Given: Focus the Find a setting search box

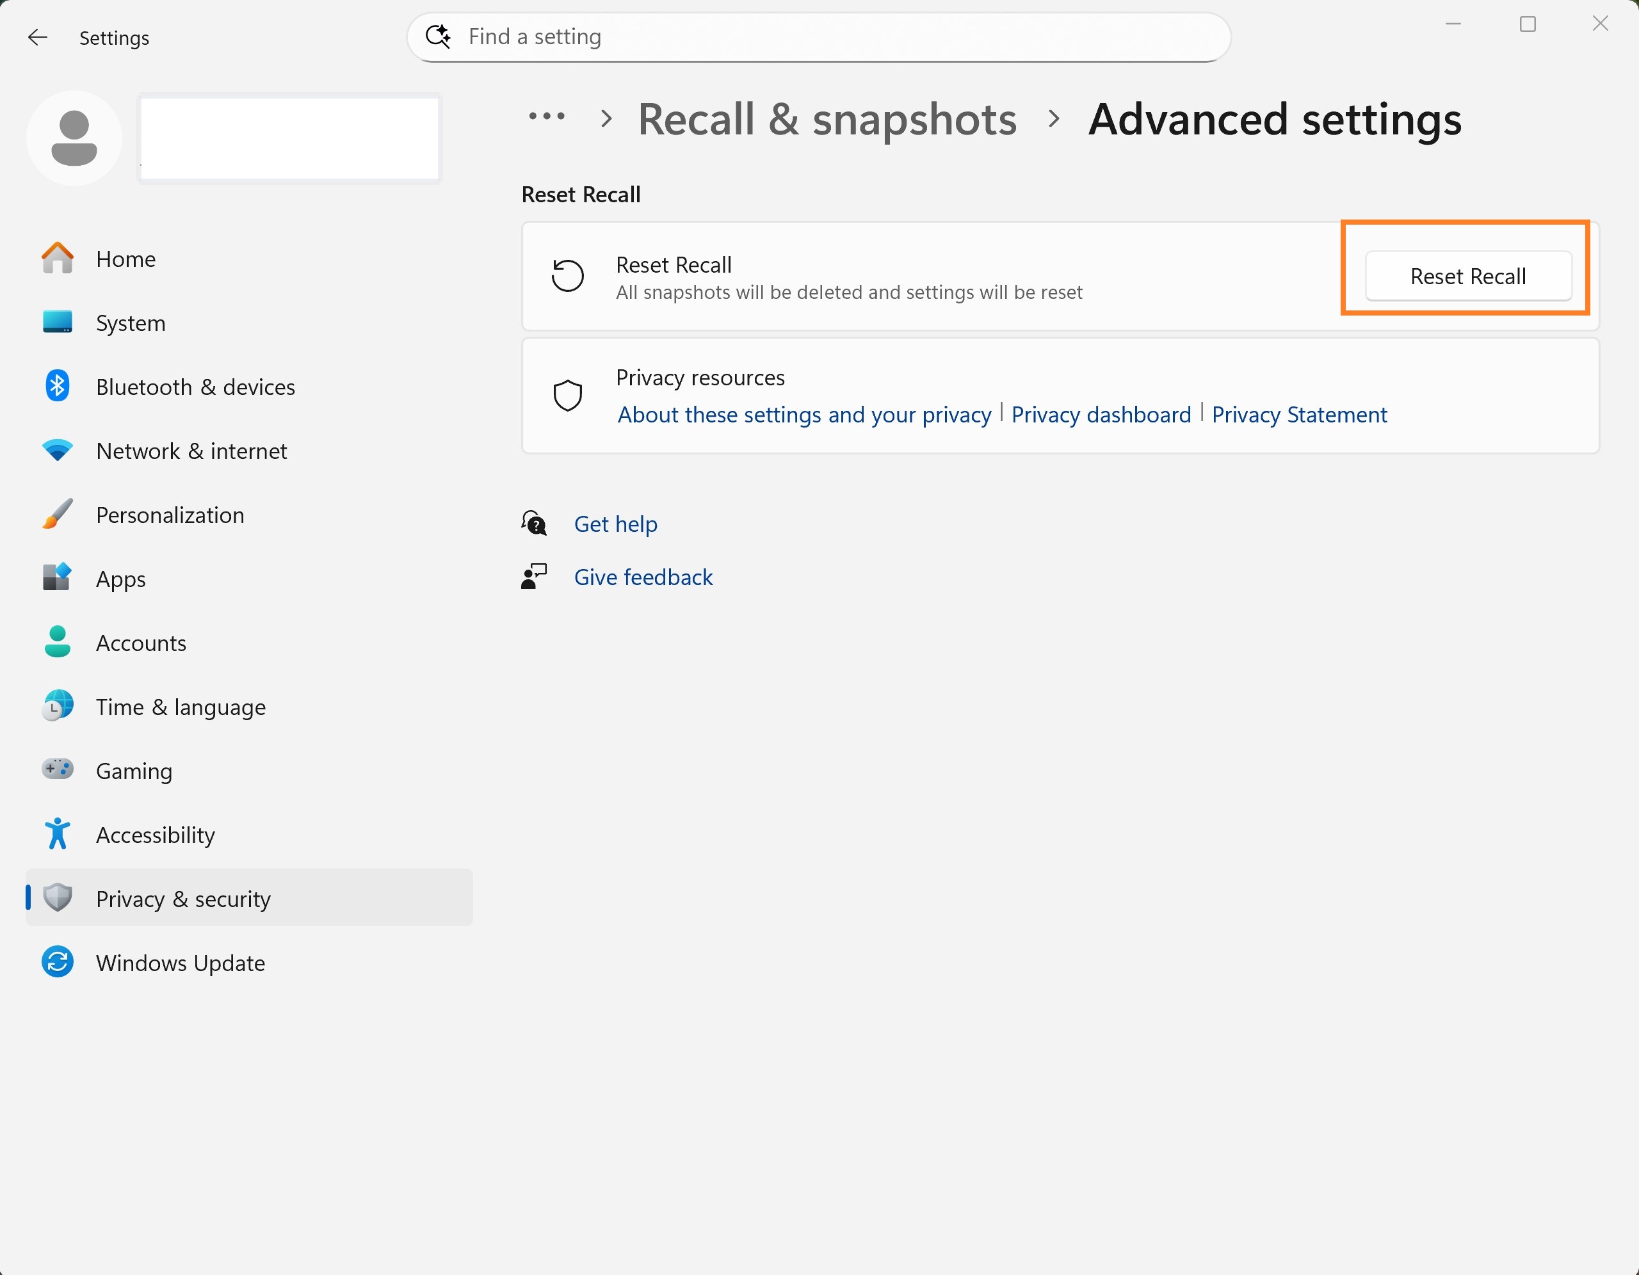Looking at the screenshot, I should 818,36.
